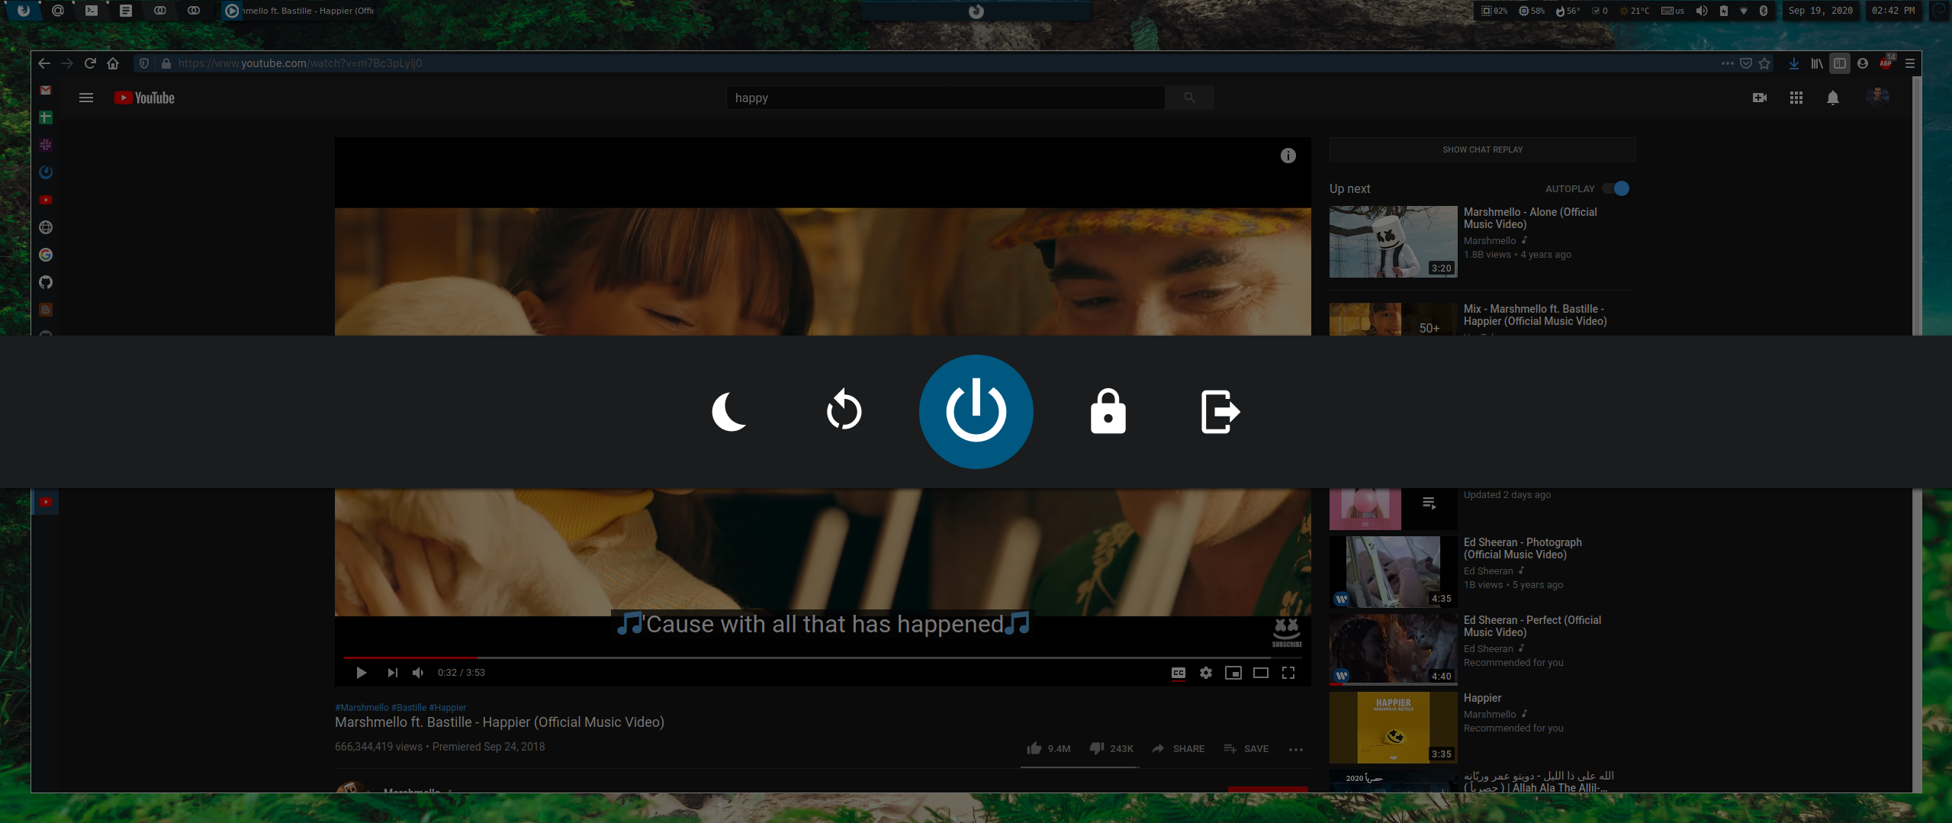This screenshot has height=823, width=1952.
Task: Click the #Happier hashtag link
Action: click(x=447, y=708)
